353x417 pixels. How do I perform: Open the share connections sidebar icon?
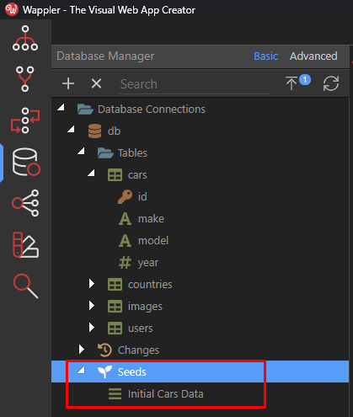[x=25, y=203]
